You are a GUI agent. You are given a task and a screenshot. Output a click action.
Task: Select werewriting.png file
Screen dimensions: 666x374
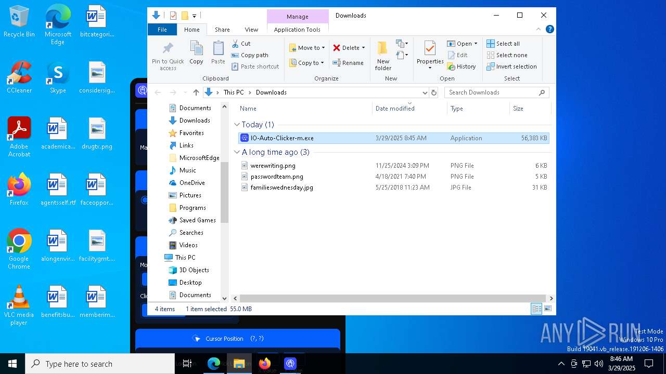(x=393, y=166)
